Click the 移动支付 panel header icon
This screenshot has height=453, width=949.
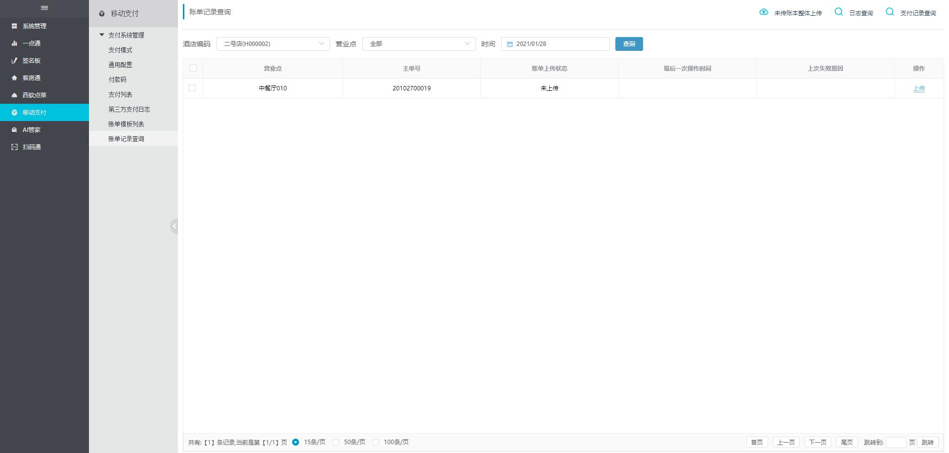(x=102, y=14)
